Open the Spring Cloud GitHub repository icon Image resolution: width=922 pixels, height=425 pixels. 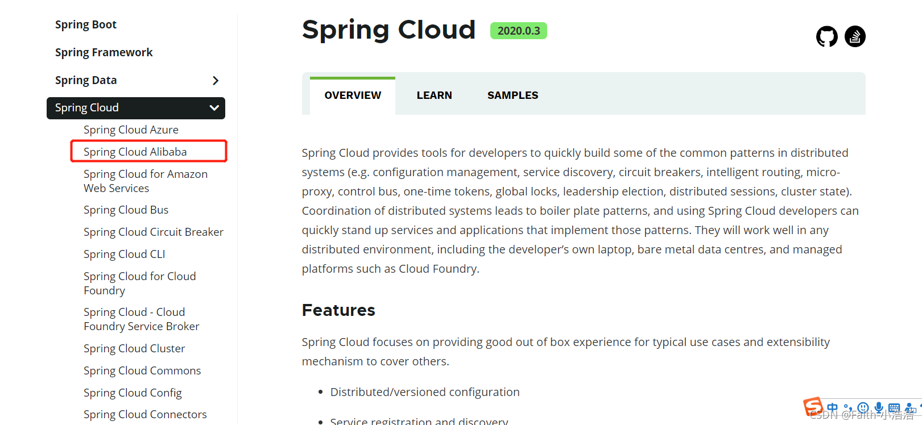(x=826, y=37)
